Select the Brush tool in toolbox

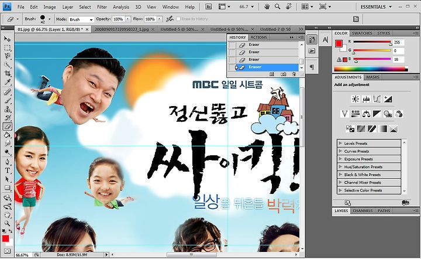[x=7, y=101]
